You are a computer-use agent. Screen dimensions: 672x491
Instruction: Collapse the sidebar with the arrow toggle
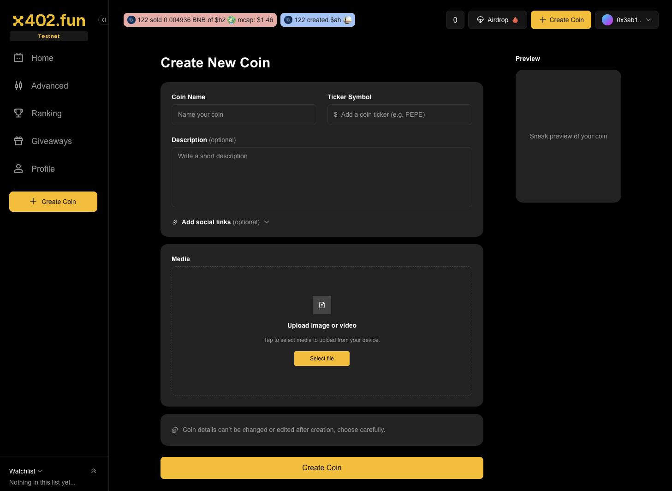104,20
